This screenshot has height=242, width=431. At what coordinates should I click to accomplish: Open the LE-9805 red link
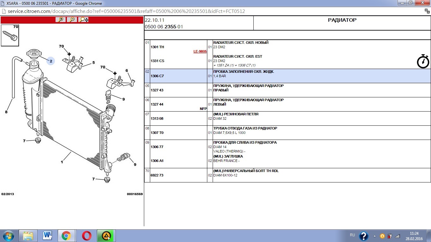click(x=200, y=51)
